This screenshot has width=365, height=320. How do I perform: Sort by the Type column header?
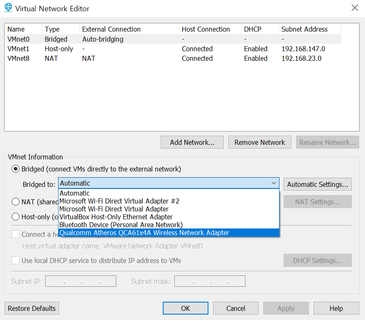[61, 29]
